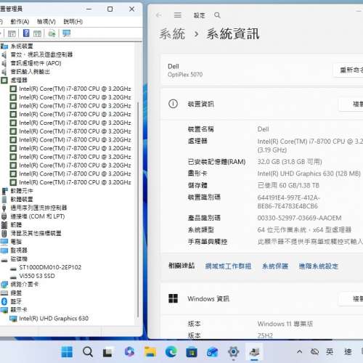Screen dimensions: 363x363
Task: Open the 網域或工作群組 link
Action: tap(228, 266)
